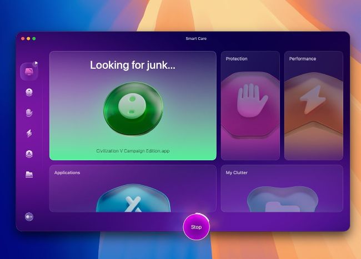Select My Clutter folder icon in sidebar

pos(29,174)
